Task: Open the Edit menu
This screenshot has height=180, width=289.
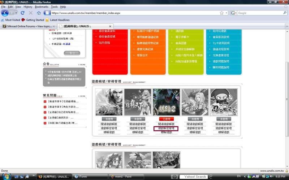Action: (x=10, y=6)
